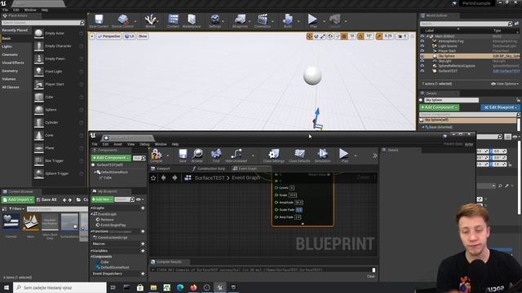522x293 pixels.
Task: Open View Options in World Outliner
Action: [x=505, y=84]
